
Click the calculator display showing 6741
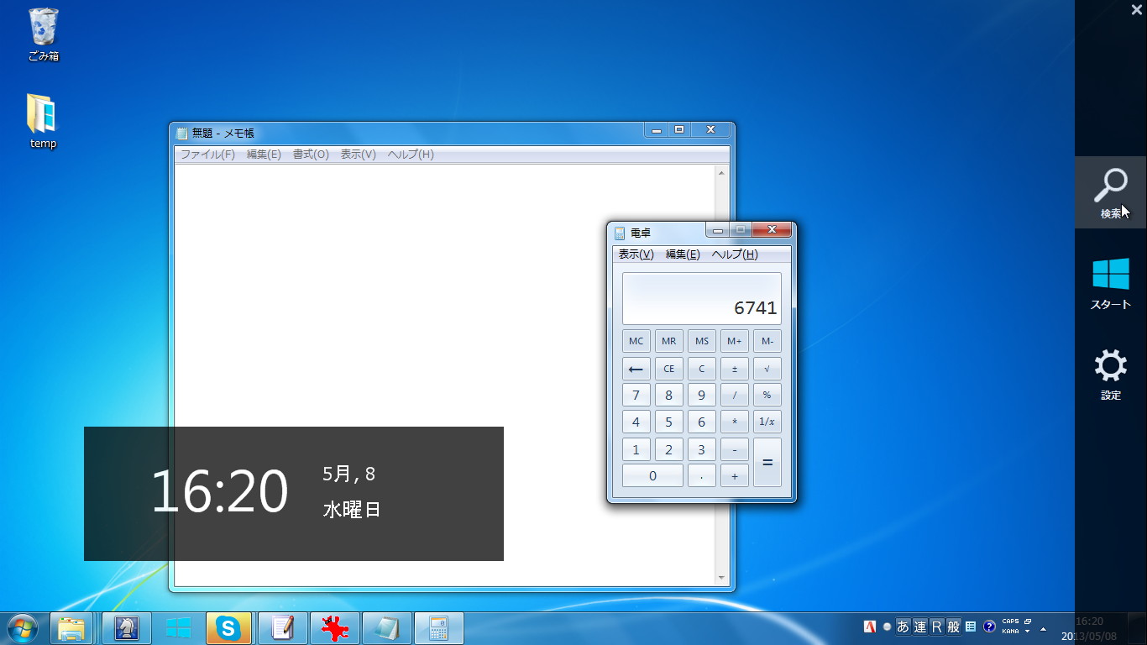pyautogui.click(x=702, y=298)
